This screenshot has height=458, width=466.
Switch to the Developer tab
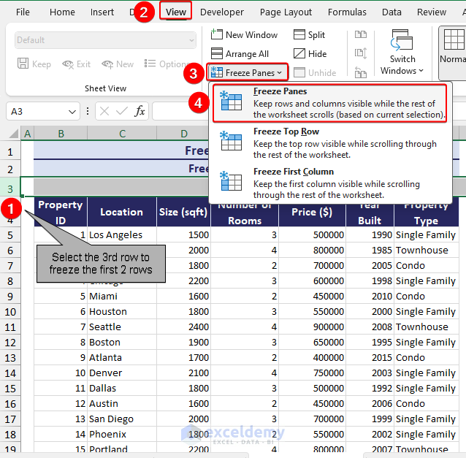pyautogui.click(x=222, y=12)
